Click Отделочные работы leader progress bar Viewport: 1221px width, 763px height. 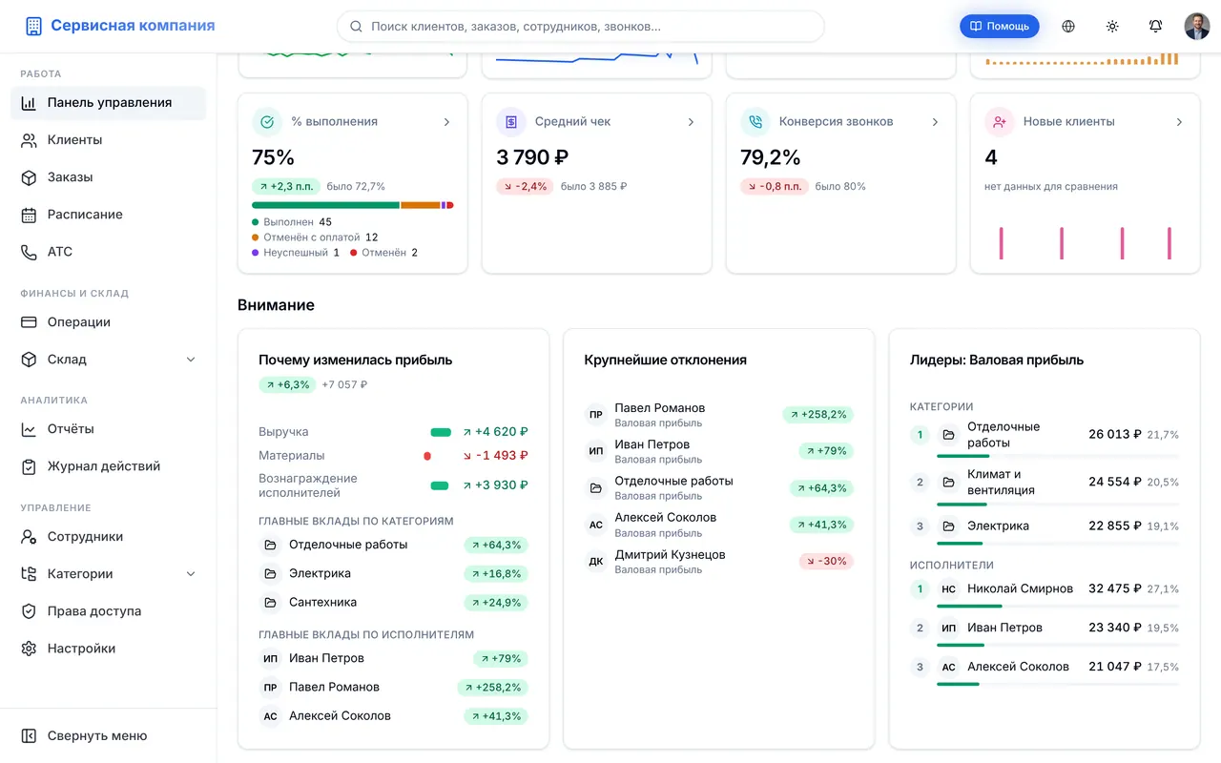[1058, 457]
